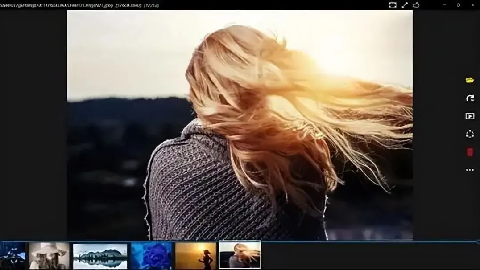480x270 pixels.
Task: Open more options with the three dots
Action: pos(470,170)
